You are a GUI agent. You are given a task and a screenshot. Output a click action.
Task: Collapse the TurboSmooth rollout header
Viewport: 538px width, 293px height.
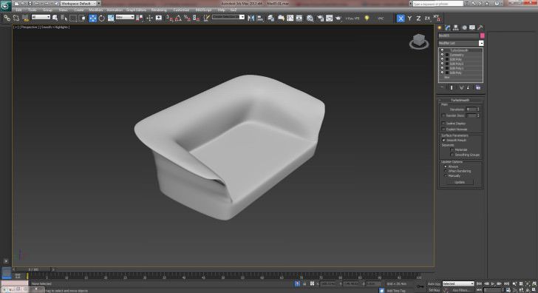tap(460, 100)
